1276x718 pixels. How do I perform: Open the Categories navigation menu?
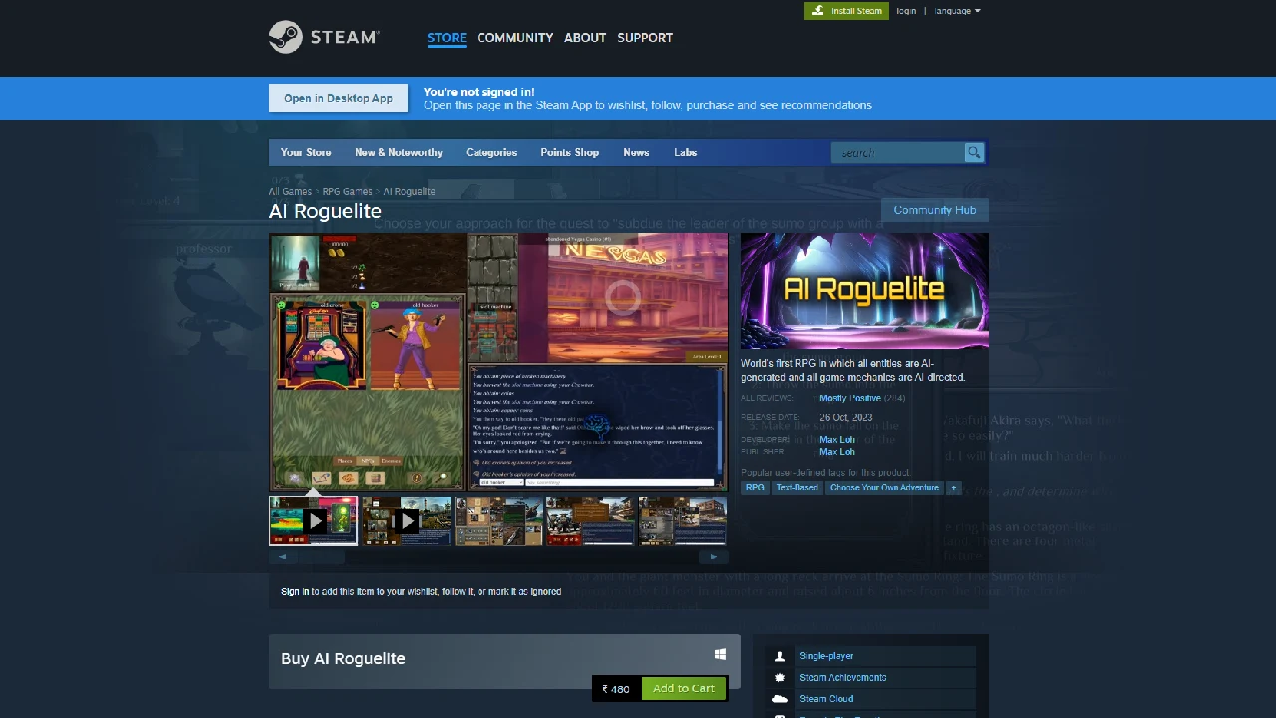[491, 152]
